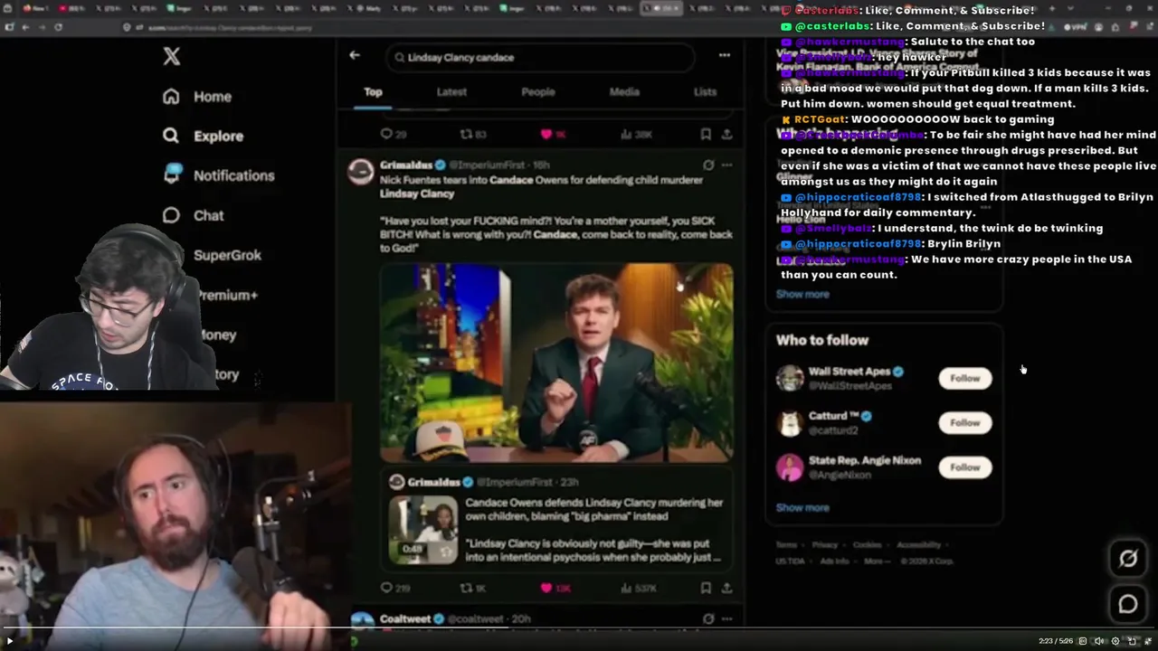
Task: Bookmark the Grimaldus post
Action: coord(706,588)
